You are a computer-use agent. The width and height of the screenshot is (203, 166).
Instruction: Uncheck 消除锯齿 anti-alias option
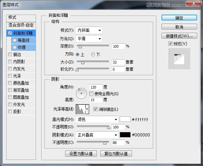[x=95, y=109]
